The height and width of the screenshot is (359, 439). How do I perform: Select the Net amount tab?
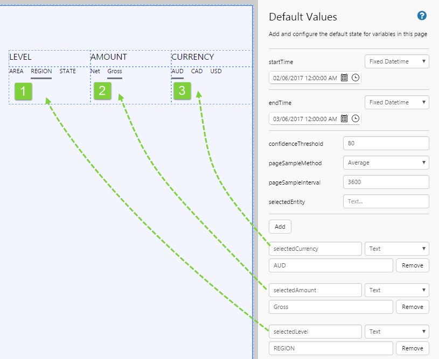(x=95, y=71)
